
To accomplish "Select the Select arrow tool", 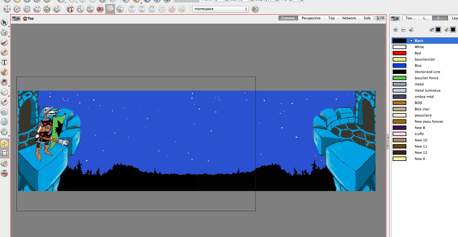I will [x=4, y=22].
